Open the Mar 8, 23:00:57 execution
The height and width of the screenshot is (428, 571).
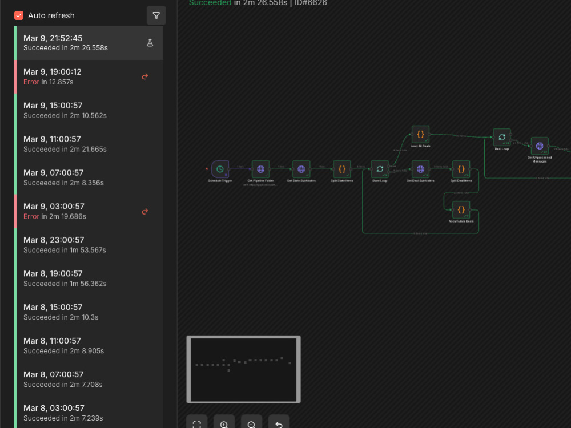point(89,245)
